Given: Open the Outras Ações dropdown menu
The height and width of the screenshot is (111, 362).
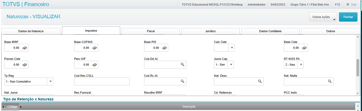Looking at the screenshot, I should coord(323,17).
